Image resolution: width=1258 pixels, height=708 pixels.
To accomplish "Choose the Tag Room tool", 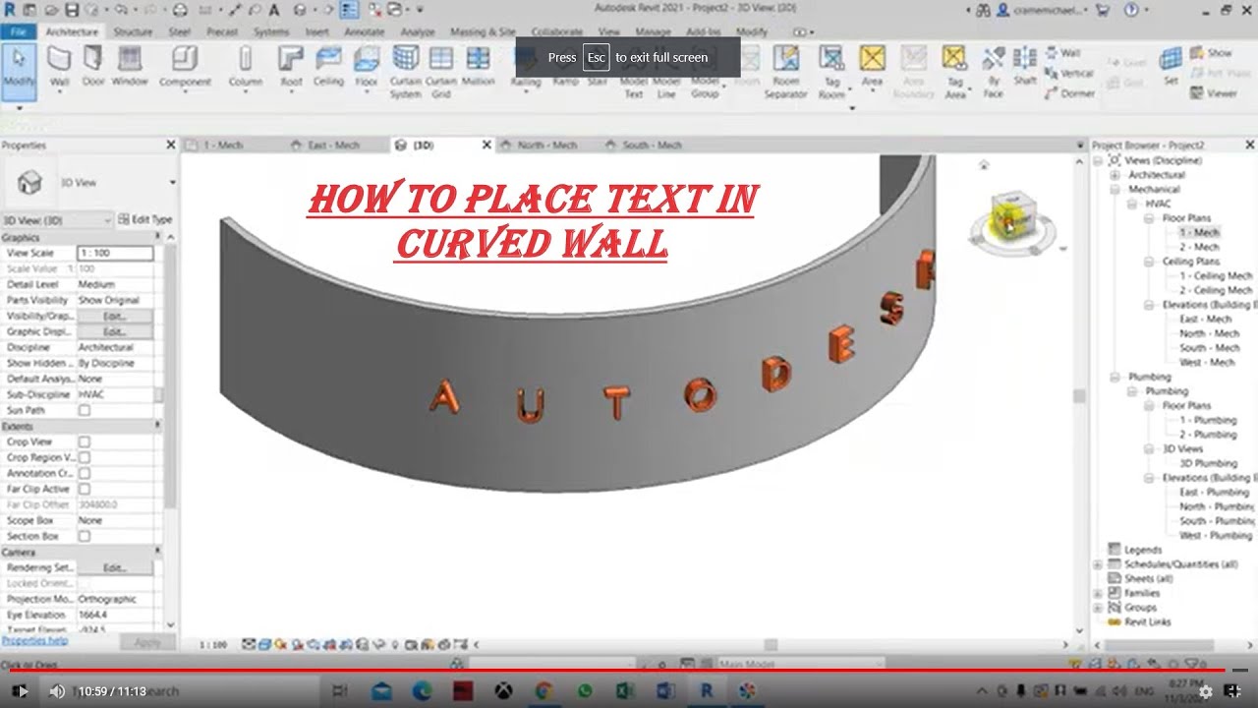I will (x=831, y=72).
